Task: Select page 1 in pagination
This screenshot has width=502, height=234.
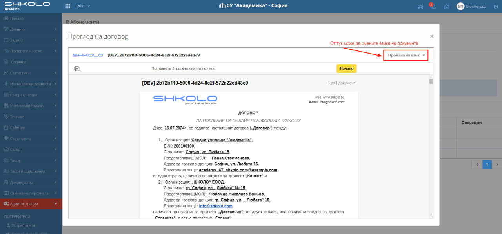Action: (x=487, y=164)
